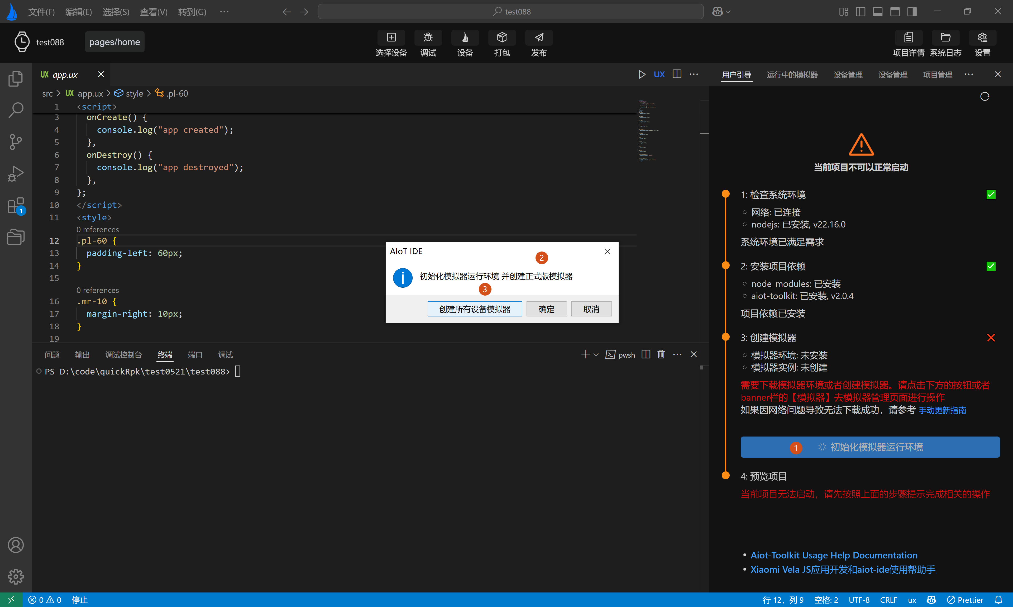Screen dimensions: 1013x607
Task: Click the refresh icon in guide panel
Action: click(x=985, y=97)
